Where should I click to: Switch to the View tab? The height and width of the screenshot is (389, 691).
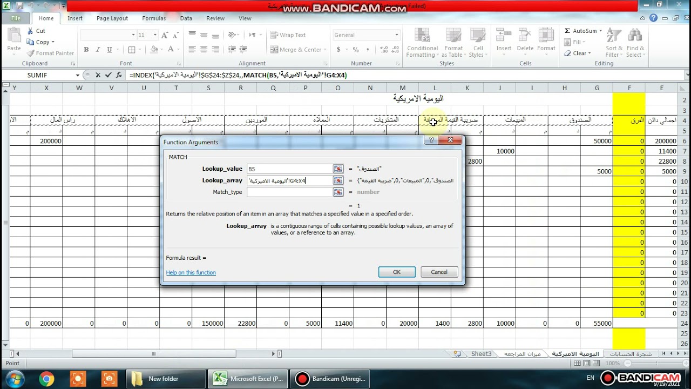click(245, 18)
